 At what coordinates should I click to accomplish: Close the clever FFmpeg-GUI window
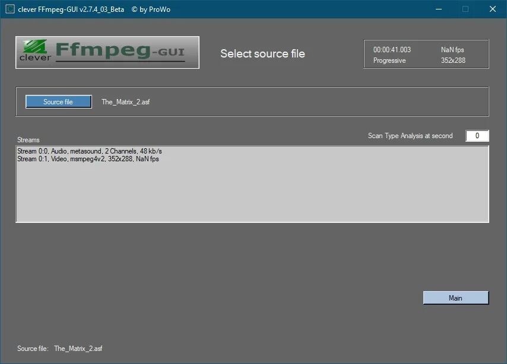click(x=492, y=9)
